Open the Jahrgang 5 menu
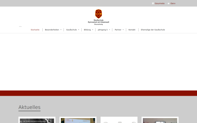Screen dimensions: 197x123 (x=103, y=30)
